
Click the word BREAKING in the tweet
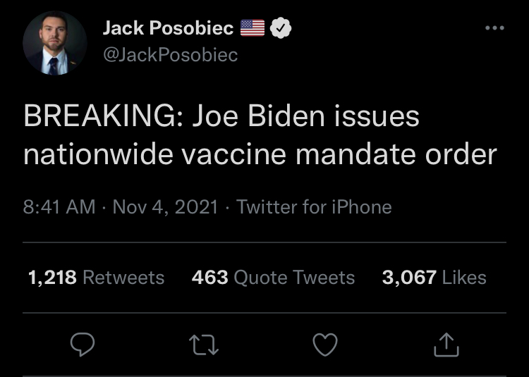[x=102, y=116]
